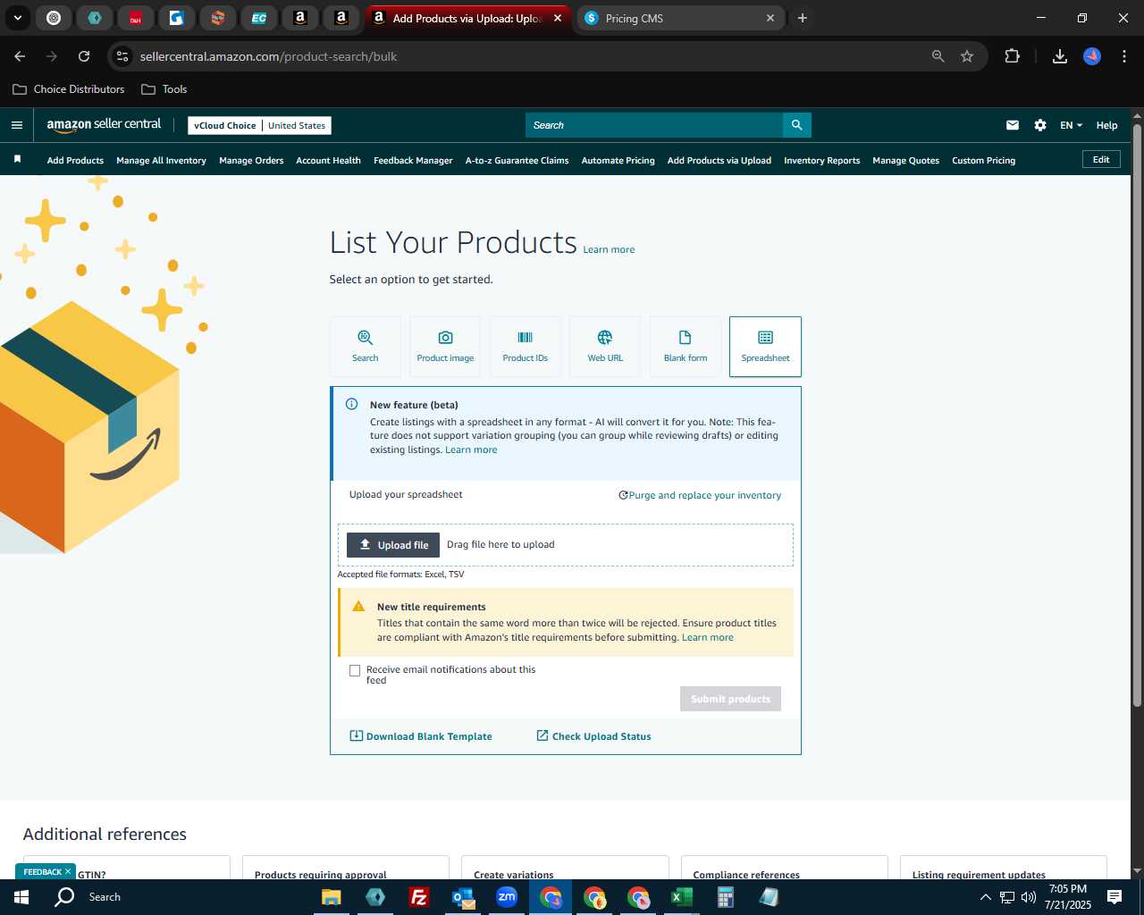
Task: Open Inventory Reports
Action: point(821,161)
